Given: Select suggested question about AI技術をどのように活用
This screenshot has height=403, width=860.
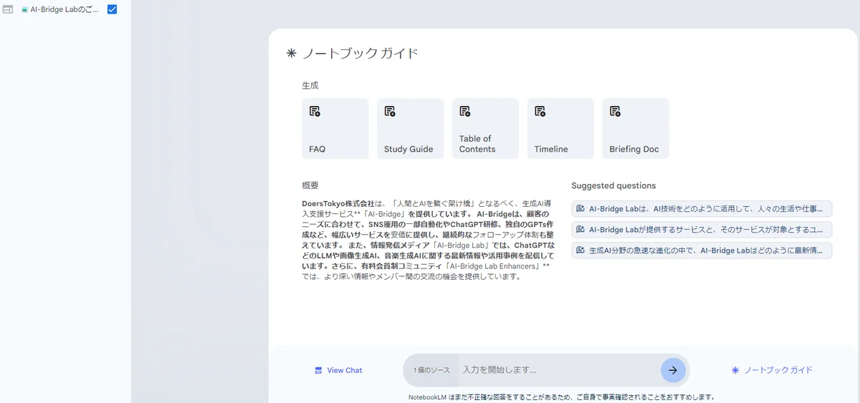Looking at the screenshot, I should (x=702, y=209).
